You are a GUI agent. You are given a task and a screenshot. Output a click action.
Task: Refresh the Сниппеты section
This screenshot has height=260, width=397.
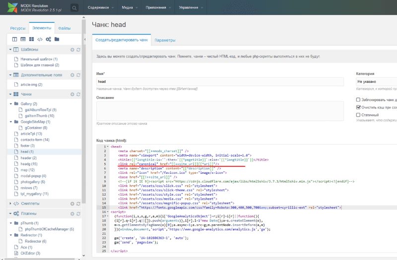[78, 204]
